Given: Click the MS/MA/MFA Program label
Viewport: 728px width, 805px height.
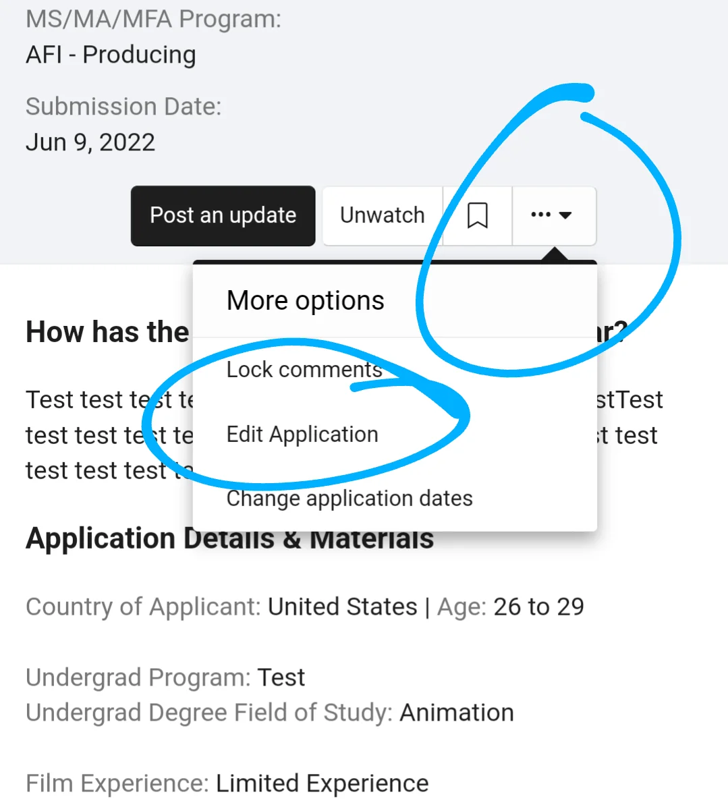Looking at the screenshot, I should 154,19.
